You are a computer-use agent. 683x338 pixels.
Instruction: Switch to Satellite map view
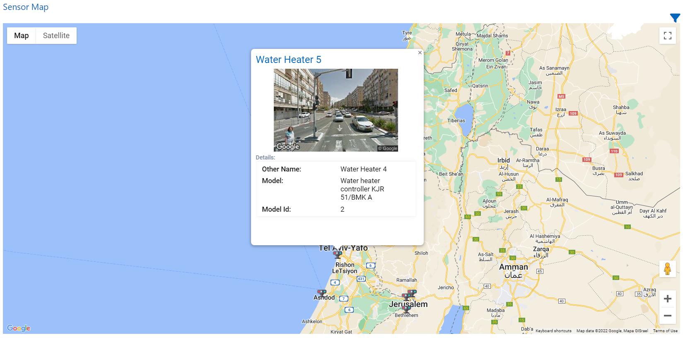pos(56,36)
